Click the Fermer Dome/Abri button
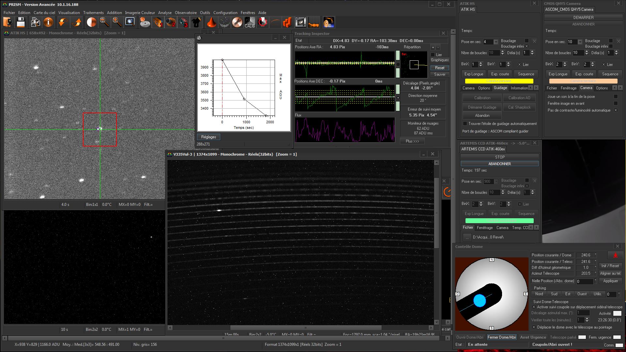 coord(501,337)
